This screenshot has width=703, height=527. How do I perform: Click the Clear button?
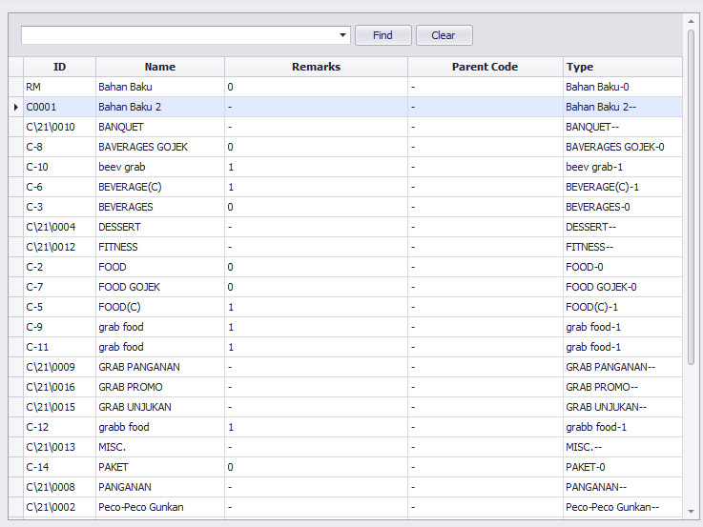444,35
